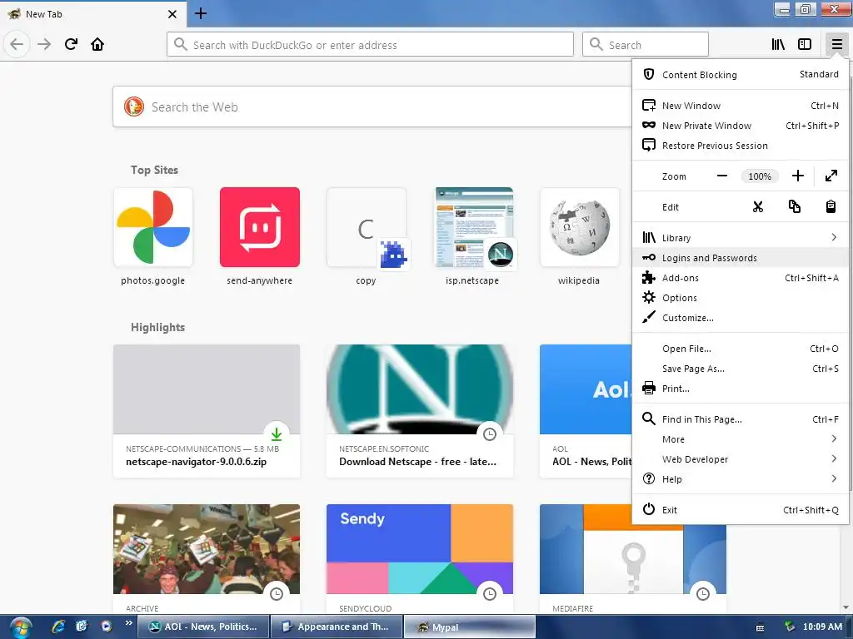
Task: Toggle the sidebar view icon
Action: pyautogui.click(x=805, y=44)
